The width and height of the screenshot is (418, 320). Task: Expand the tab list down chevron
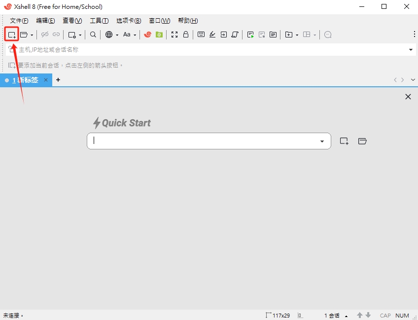click(413, 80)
